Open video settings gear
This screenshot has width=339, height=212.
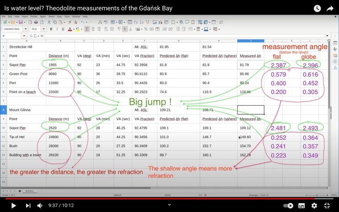pos(314,205)
